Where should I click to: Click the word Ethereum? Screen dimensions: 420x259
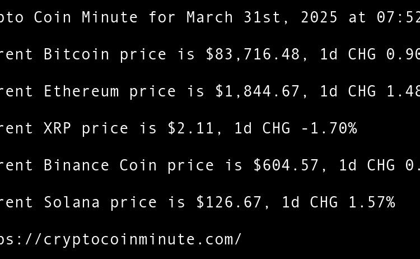tap(81, 91)
